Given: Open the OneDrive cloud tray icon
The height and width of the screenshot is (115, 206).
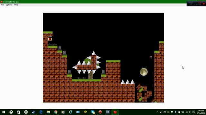Looking at the screenshot, I should coord(179,112).
